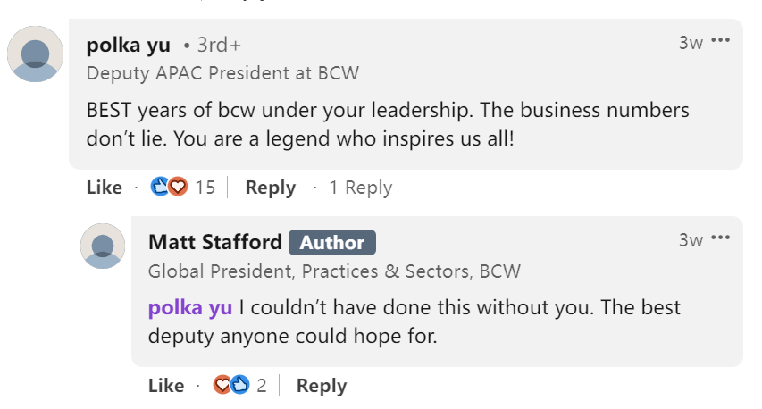This screenshot has height=409, width=762.
Task: Open polka yu's profile avatar
Action: click(35, 54)
